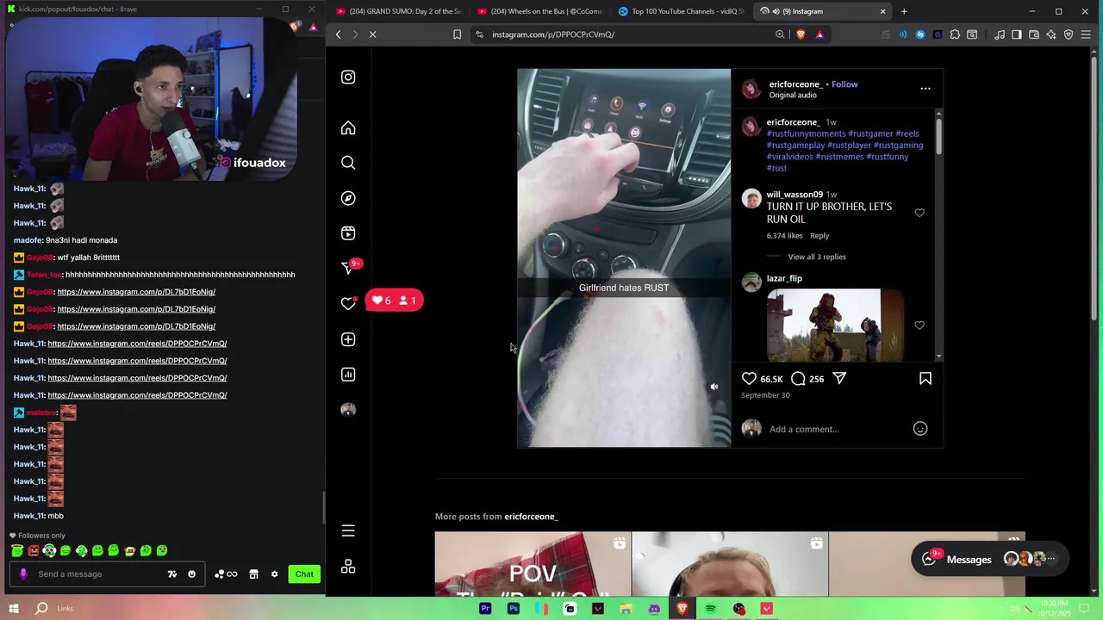
Task: Bookmark this page in Brave toolbar
Action: 457,34
